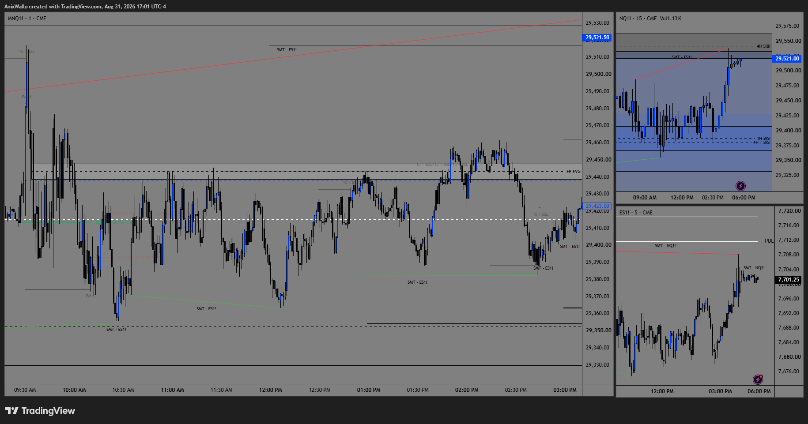Image resolution: width=808 pixels, height=424 pixels.
Task: Click the 09:30 AM time axis label
Action: pyautogui.click(x=25, y=390)
